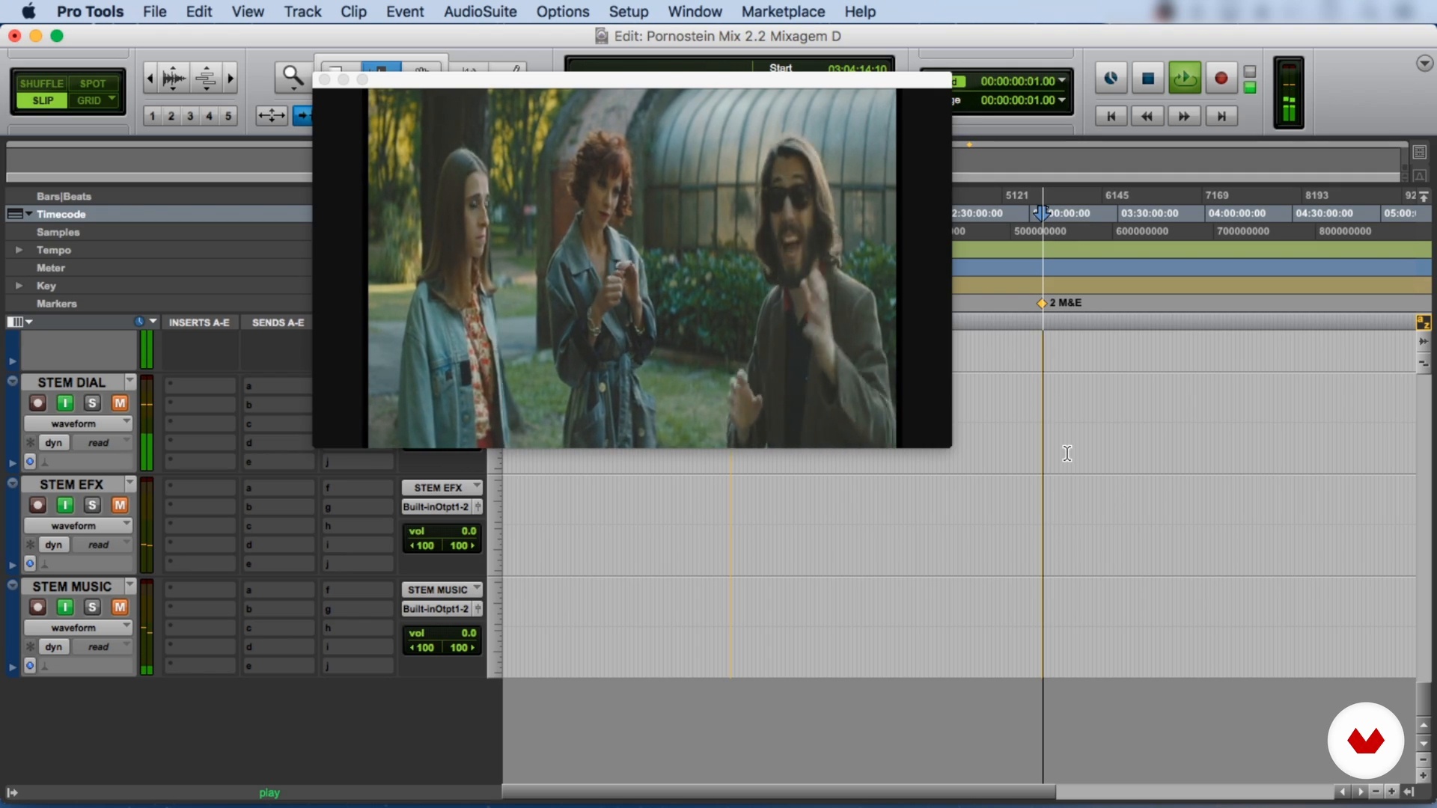Open STEM DIAL track name options arrow
The width and height of the screenshot is (1437, 808).
click(130, 381)
